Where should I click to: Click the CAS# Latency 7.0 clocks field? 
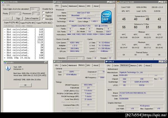tap(88, 91)
